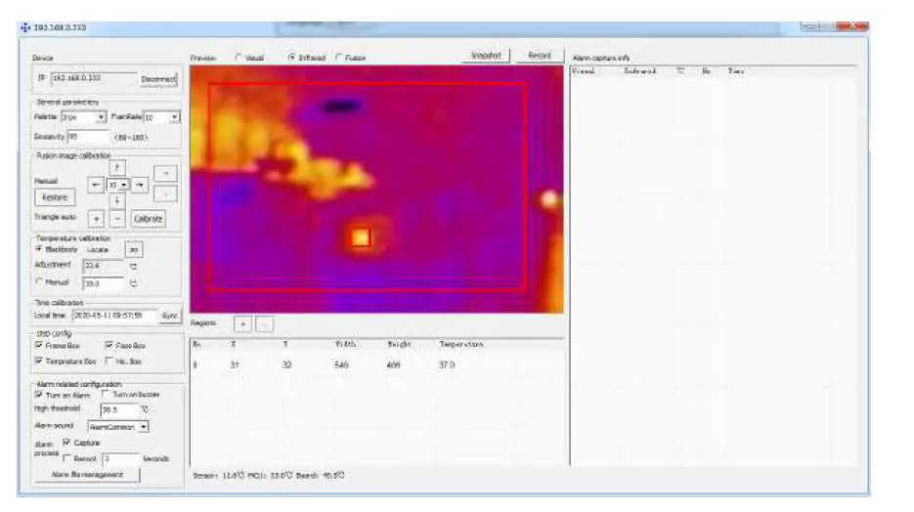Viewport: 914px width, 512px height.
Task: Open the Palette dropdown
Action: [101, 117]
